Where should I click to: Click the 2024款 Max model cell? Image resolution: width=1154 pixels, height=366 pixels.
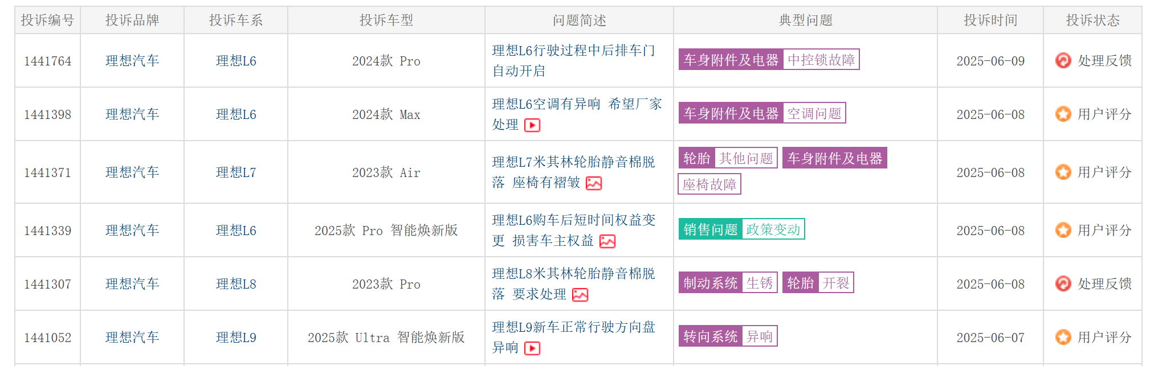click(x=386, y=114)
